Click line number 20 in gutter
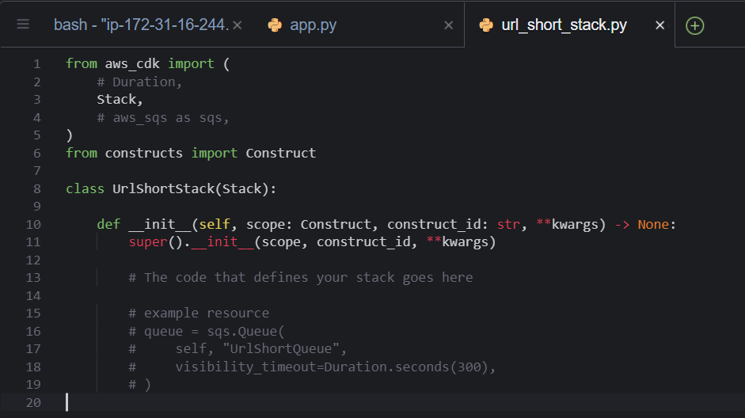This screenshot has height=418, width=745. [33, 402]
